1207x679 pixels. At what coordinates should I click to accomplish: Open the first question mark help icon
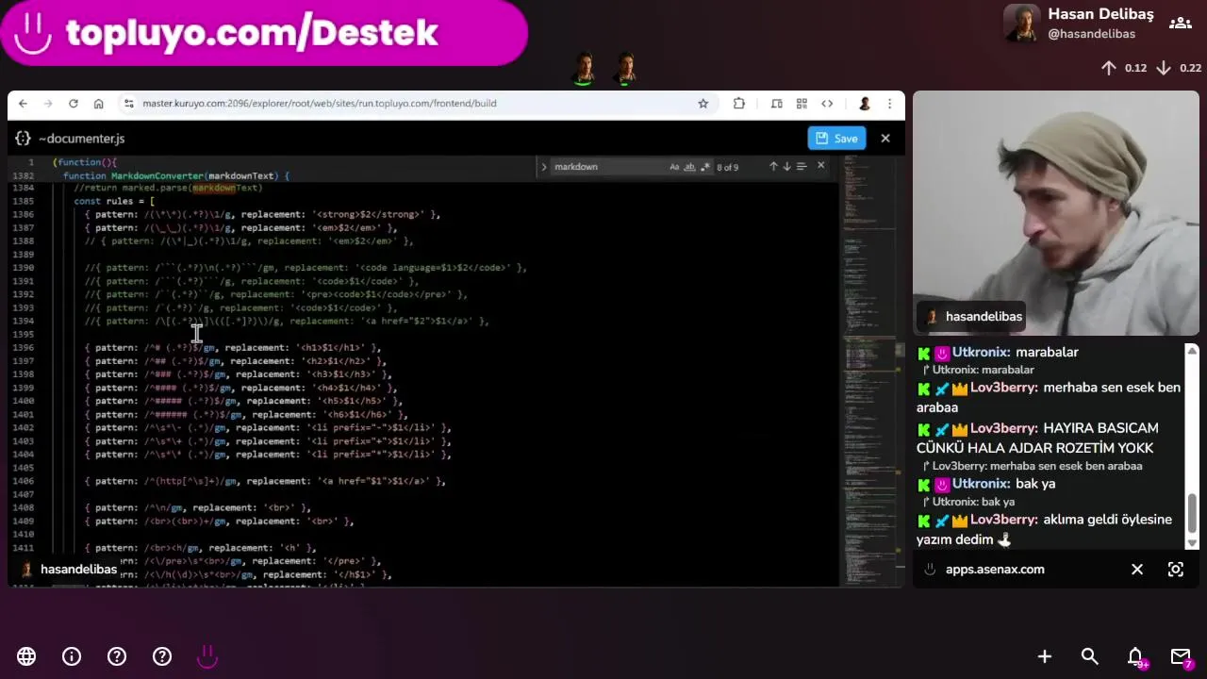117,656
